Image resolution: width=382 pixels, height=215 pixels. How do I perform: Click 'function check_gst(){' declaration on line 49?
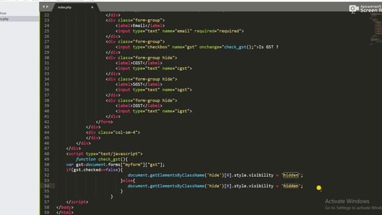coord(102,159)
